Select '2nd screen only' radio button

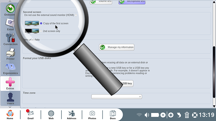tap(41, 31)
